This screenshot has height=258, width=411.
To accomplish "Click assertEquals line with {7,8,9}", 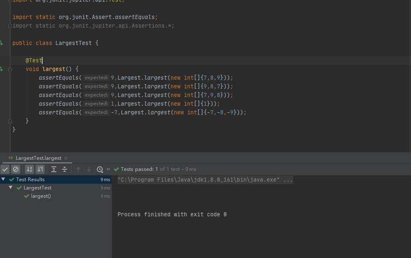I will 136,78.
